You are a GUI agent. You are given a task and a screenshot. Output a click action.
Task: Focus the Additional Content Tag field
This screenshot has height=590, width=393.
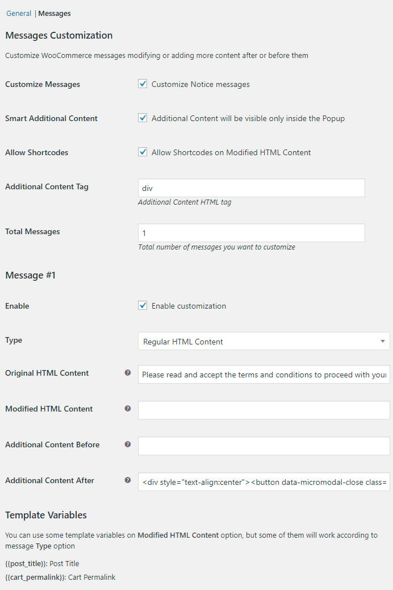click(251, 188)
